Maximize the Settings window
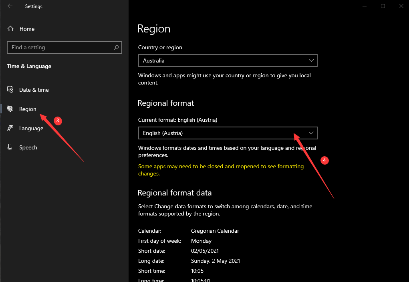409x282 pixels. point(383,6)
